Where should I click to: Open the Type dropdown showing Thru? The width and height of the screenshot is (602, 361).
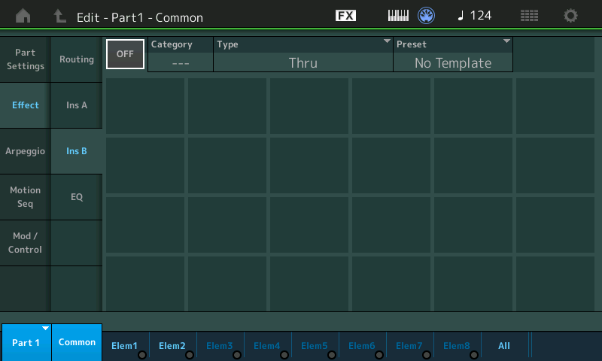pyautogui.click(x=303, y=54)
